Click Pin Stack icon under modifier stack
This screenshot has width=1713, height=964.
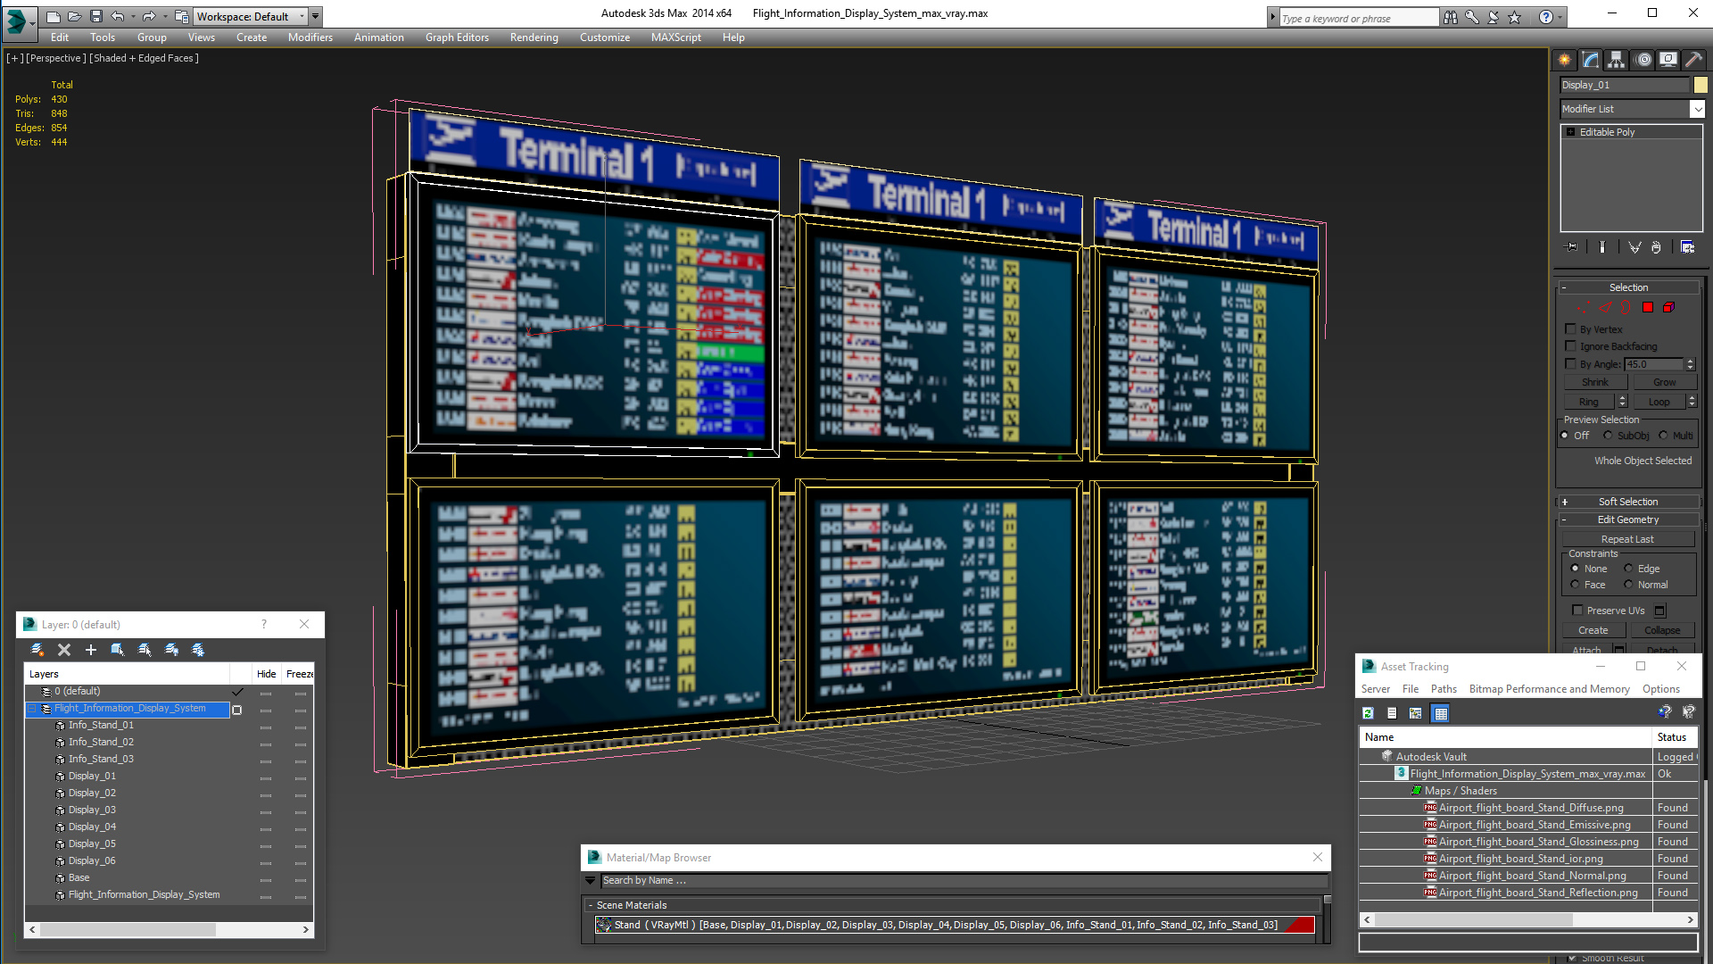pyautogui.click(x=1571, y=247)
